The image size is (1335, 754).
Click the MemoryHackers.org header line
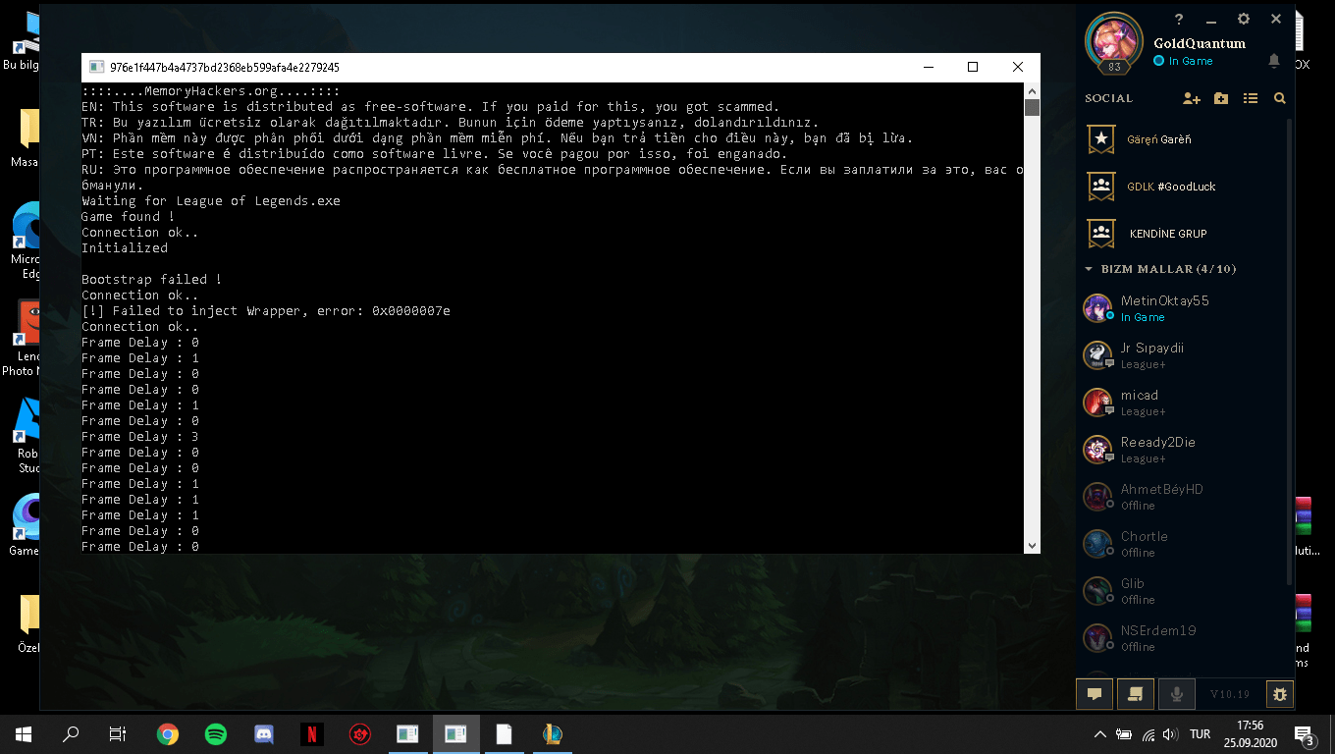[211, 91]
